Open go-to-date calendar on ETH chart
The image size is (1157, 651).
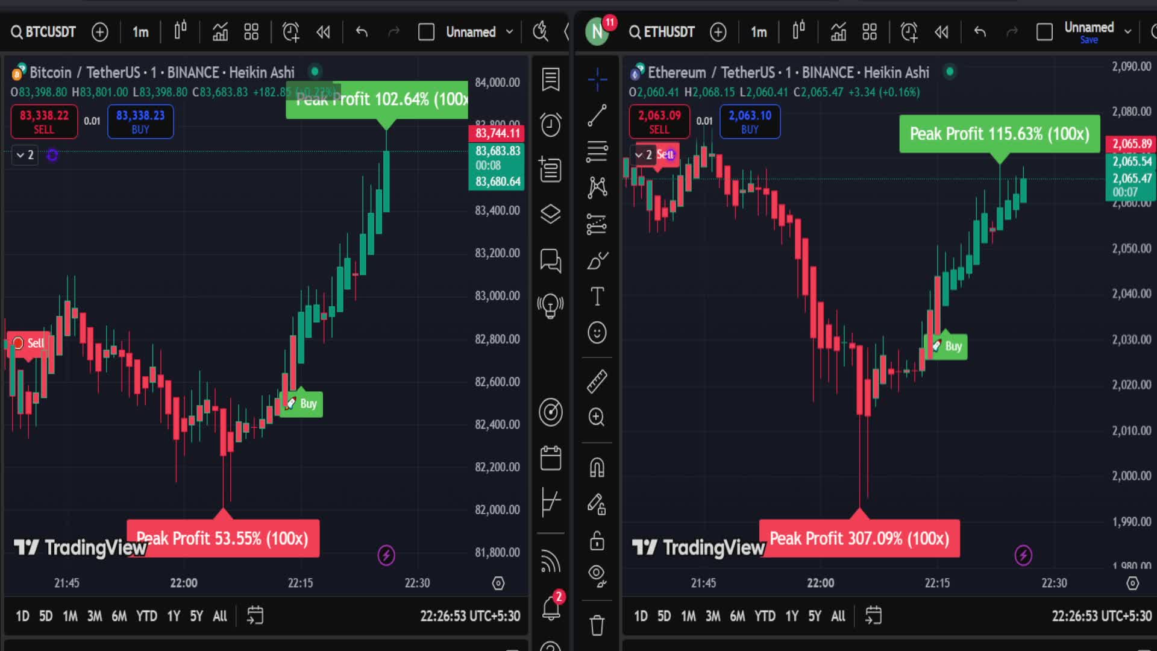click(x=874, y=615)
